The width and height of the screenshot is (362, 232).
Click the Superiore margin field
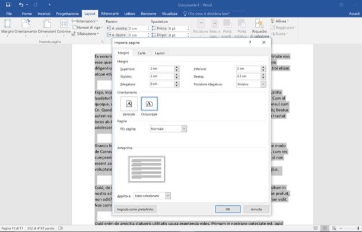(162, 69)
